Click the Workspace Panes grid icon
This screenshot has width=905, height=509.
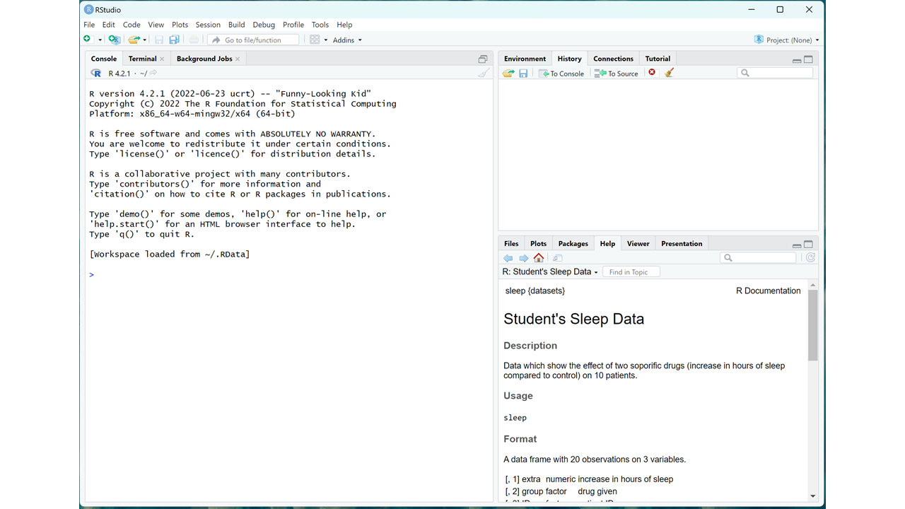pyautogui.click(x=315, y=40)
